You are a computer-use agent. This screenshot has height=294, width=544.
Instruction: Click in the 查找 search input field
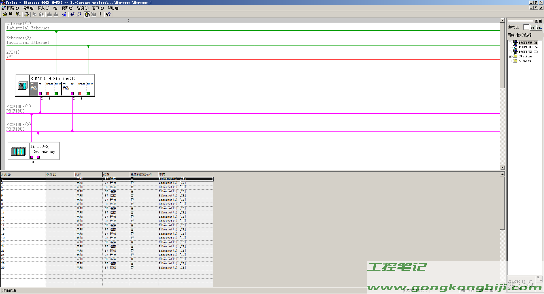pyautogui.click(x=526, y=27)
